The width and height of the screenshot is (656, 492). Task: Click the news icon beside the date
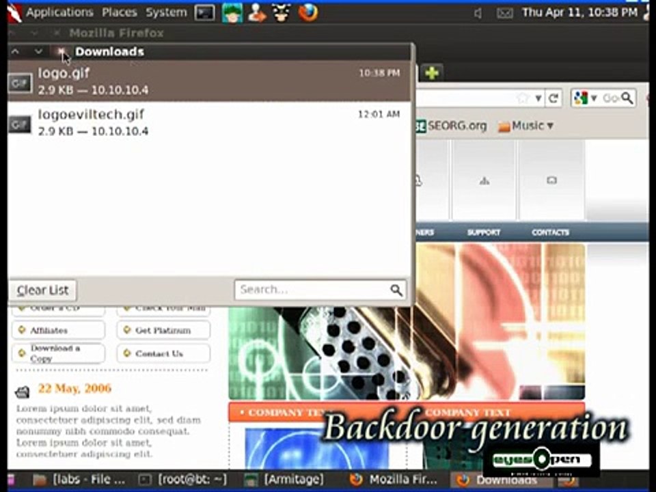point(22,392)
